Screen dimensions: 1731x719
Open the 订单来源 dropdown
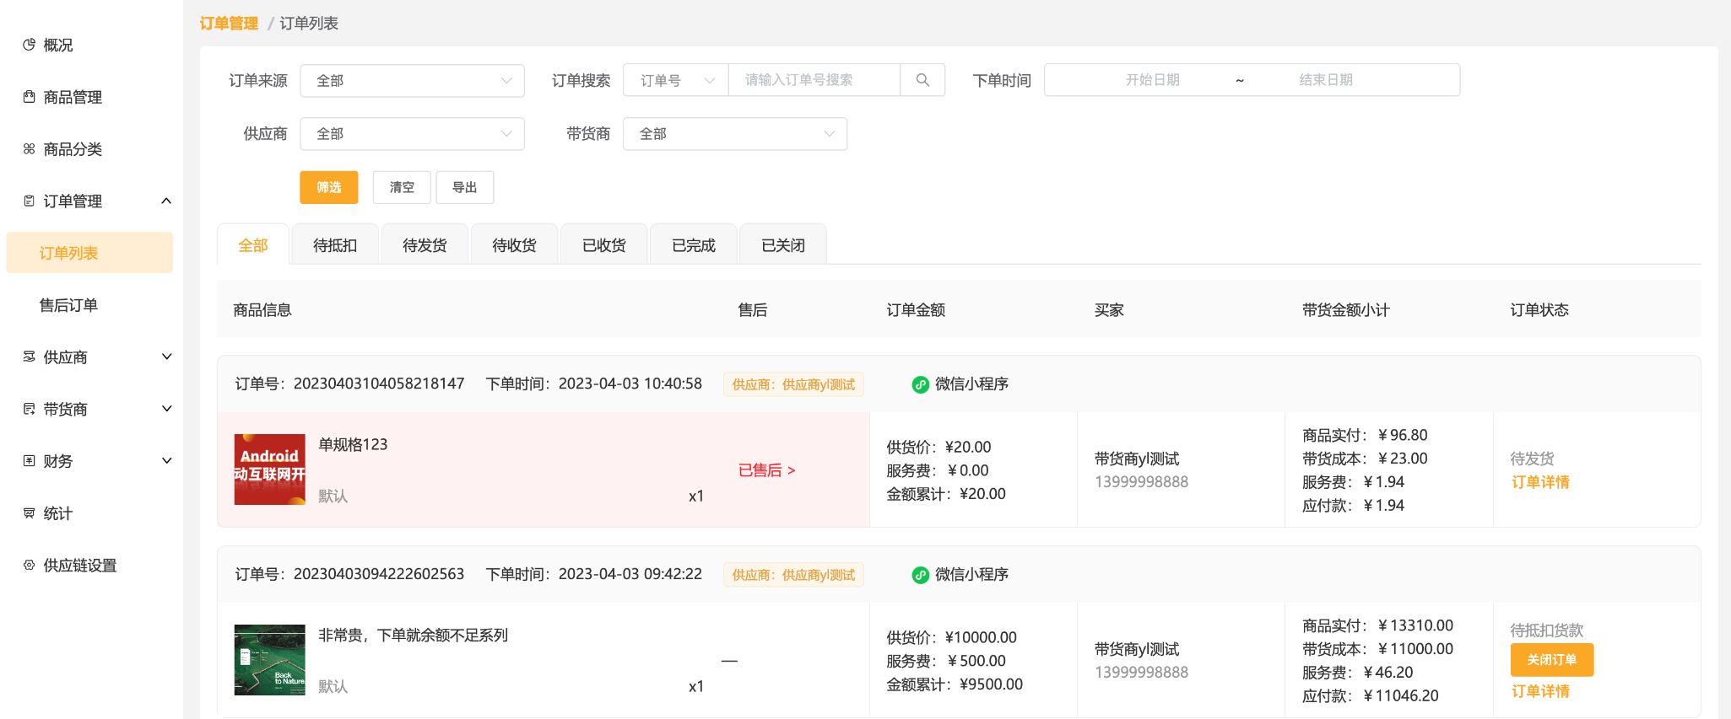tap(412, 81)
